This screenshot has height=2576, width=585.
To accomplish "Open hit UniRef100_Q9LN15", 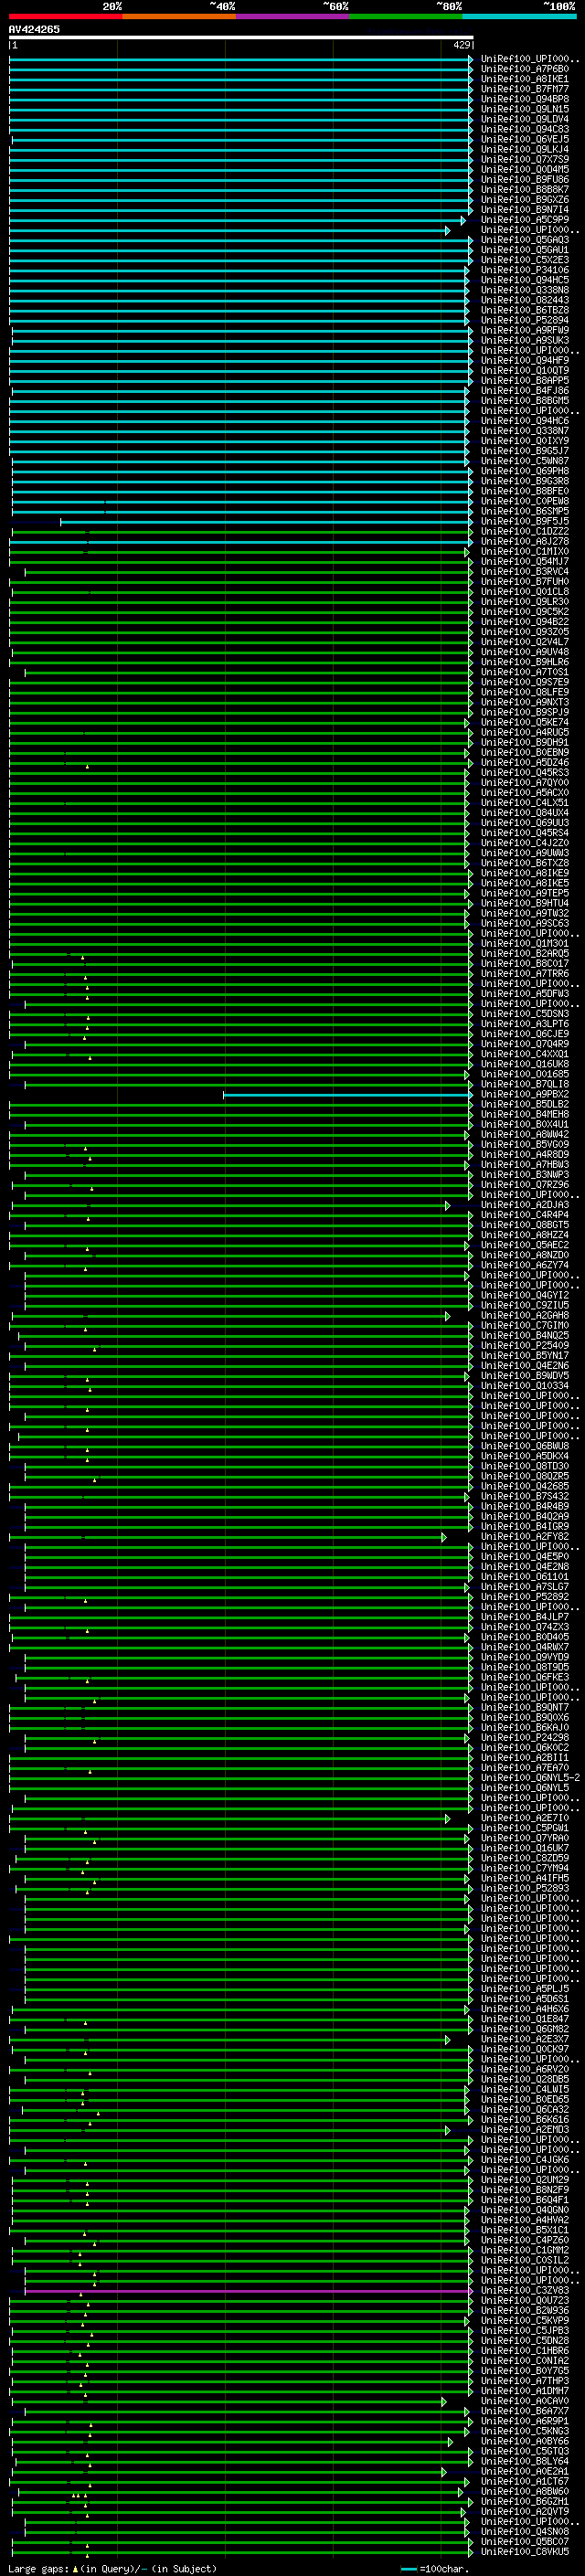I will pyautogui.click(x=525, y=109).
